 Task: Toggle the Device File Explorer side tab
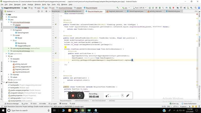coord(199,93)
